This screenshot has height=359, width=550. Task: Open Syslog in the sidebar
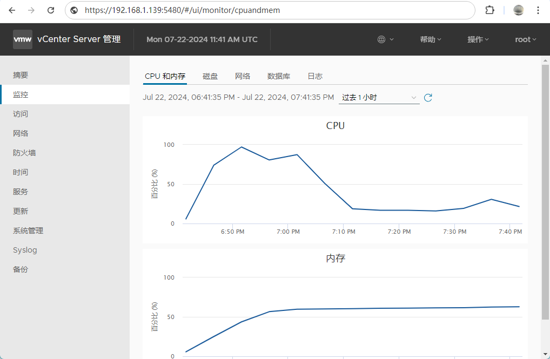click(65, 250)
